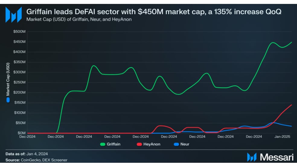The height and width of the screenshot is (167, 297).
Task: Click the $200M y-axis label
Action: click(19, 93)
